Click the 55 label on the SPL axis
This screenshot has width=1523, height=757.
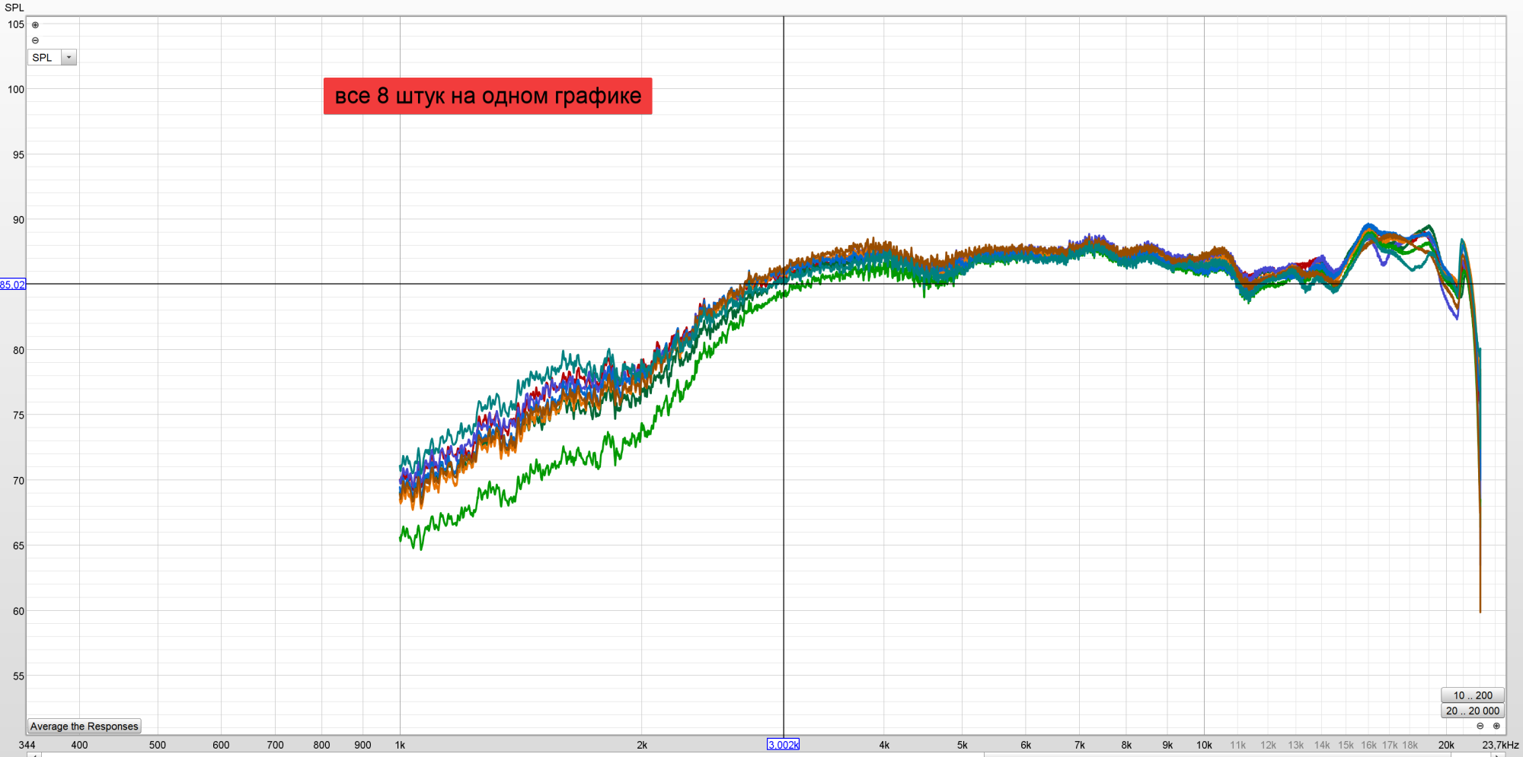pos(18,676)
